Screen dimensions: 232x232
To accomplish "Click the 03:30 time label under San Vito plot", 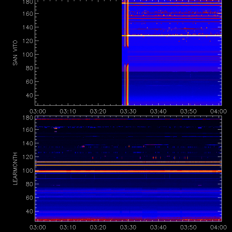I will click(x=128, y=111).
